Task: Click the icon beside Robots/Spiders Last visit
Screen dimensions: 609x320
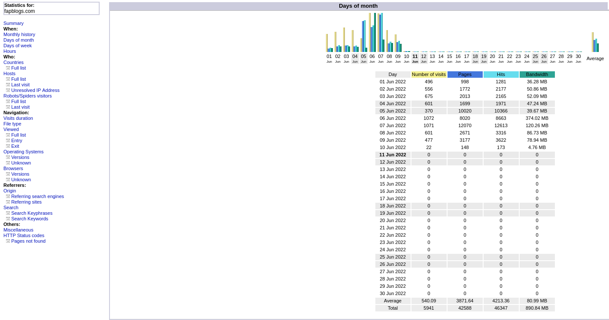Action: click(8, 107)
